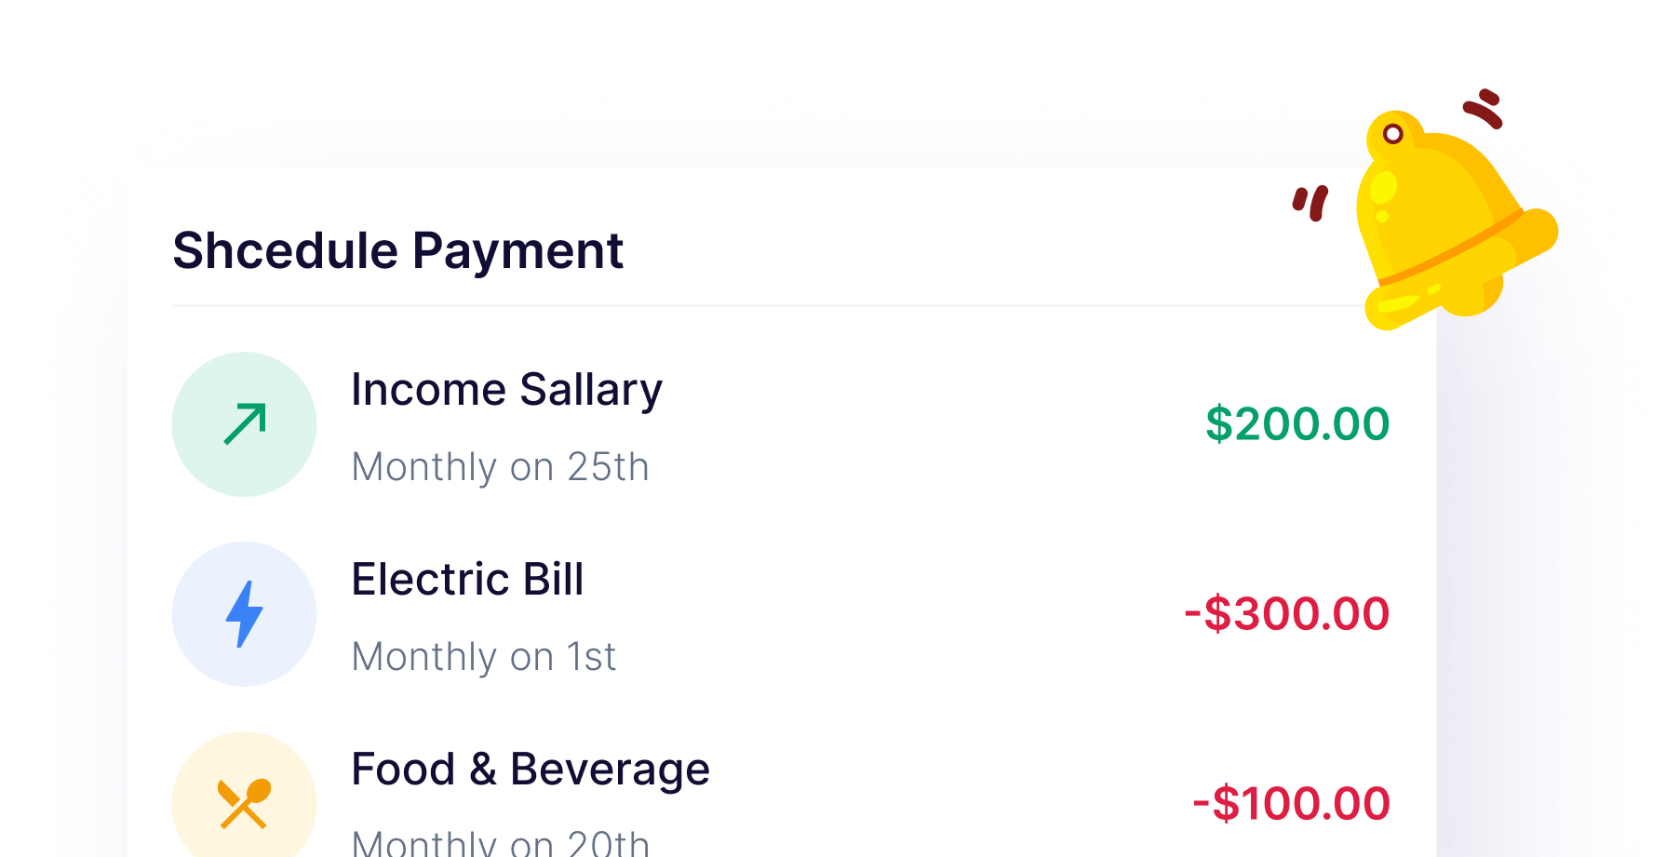Open the -$300.00 Electric Bill amount
The height and width of the screenshot is (857, 1679).
pos(1285,612)
